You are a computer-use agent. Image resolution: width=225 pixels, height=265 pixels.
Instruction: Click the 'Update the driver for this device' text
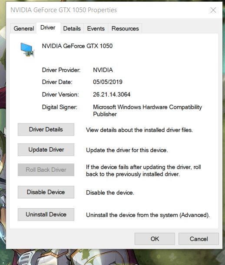[127, 150]
